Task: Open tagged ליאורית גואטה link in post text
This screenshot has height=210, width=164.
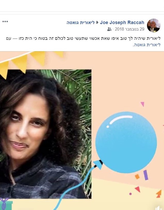Action: click(x=147, y=45)
